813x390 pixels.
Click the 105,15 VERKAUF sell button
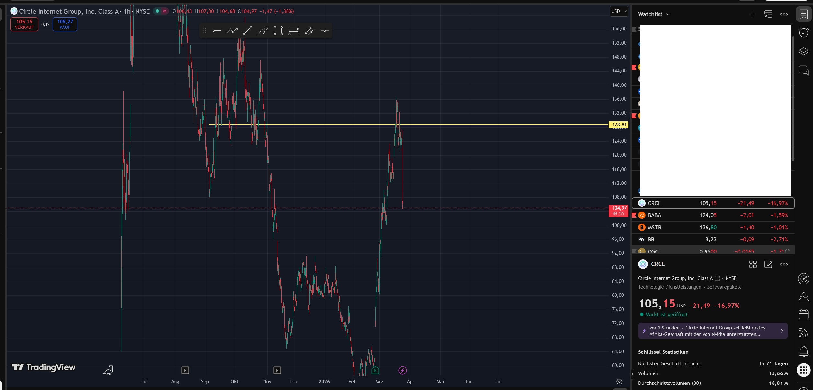[x=24, y=24]
